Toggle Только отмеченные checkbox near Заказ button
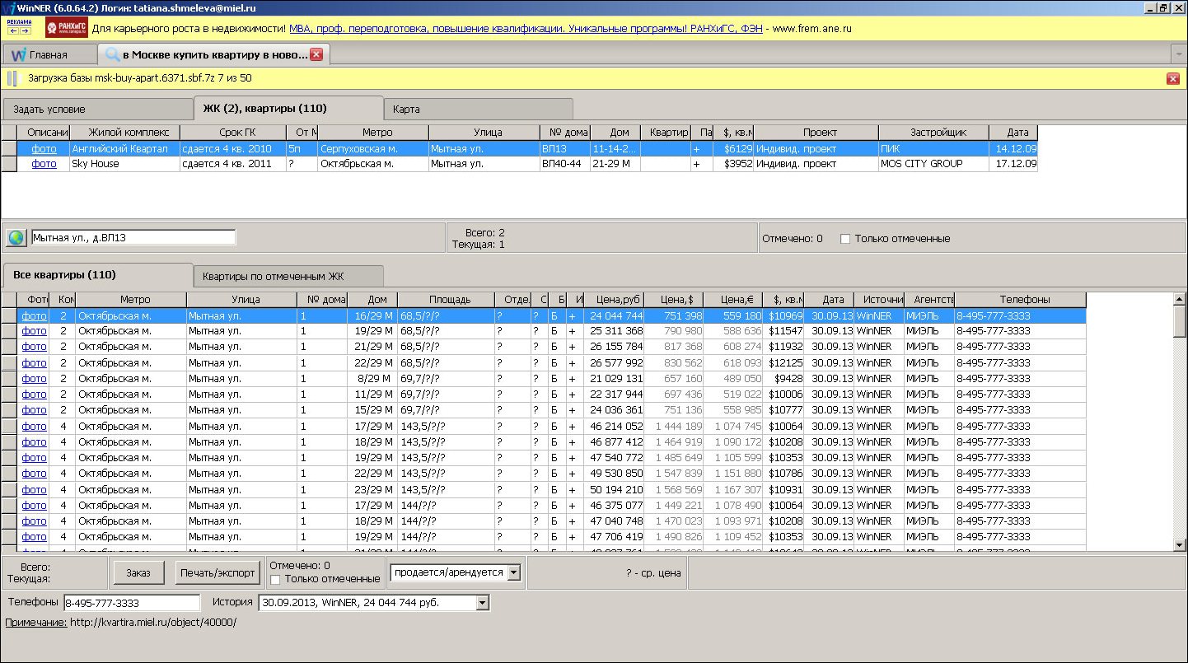 pos(275,579)
